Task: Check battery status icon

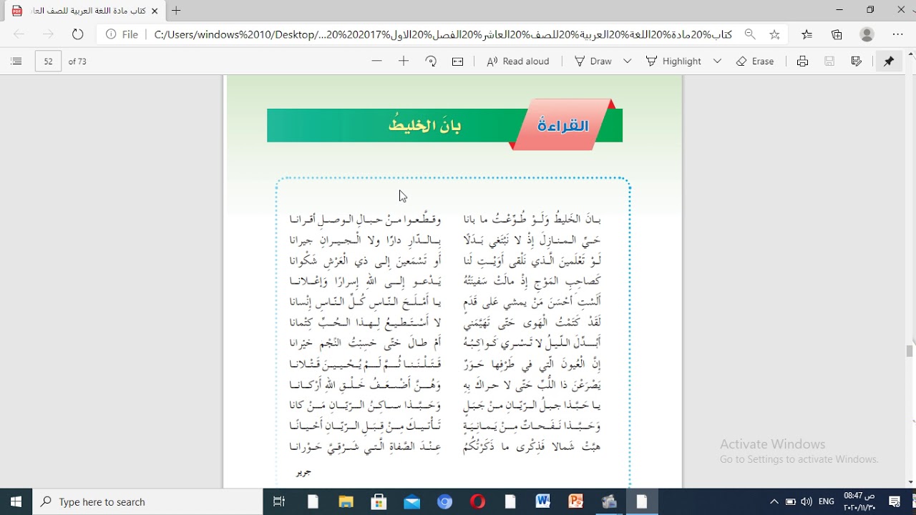Action: pyautogui.click(x=791, y=502)
